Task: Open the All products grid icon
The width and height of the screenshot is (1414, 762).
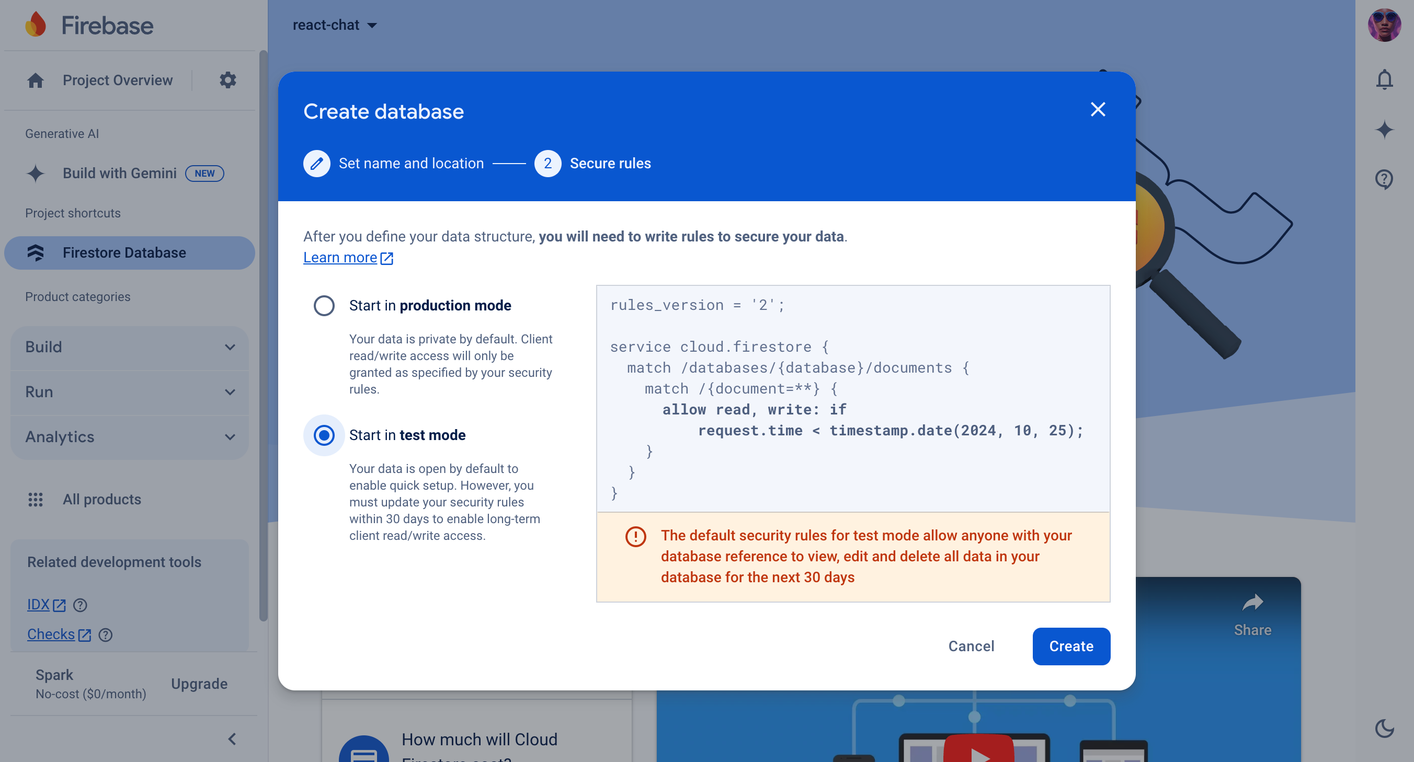Action: click(x=35, y=499)
